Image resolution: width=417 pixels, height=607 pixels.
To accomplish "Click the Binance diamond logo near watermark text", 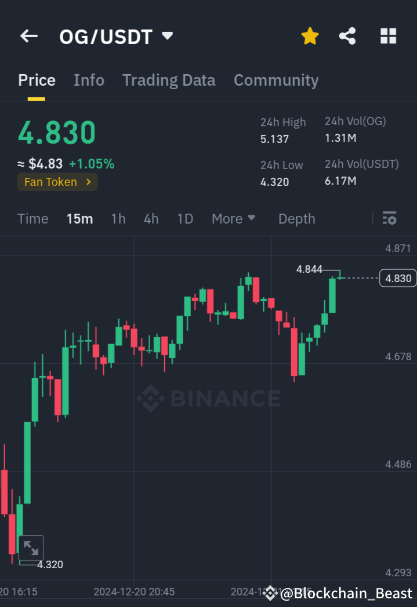I will pos(150,398).
